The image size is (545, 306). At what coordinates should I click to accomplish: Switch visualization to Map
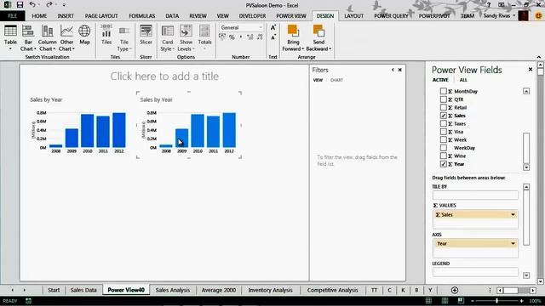(x=84, y=35)
